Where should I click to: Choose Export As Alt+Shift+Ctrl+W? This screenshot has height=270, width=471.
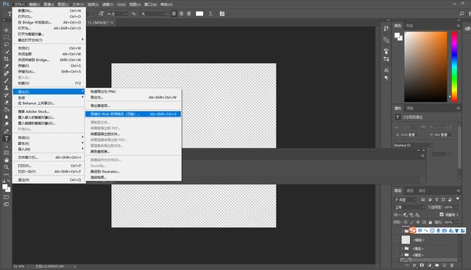coord(133,98)
